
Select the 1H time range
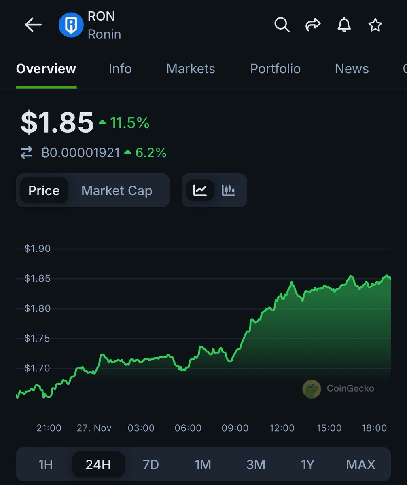pos(46,464)
